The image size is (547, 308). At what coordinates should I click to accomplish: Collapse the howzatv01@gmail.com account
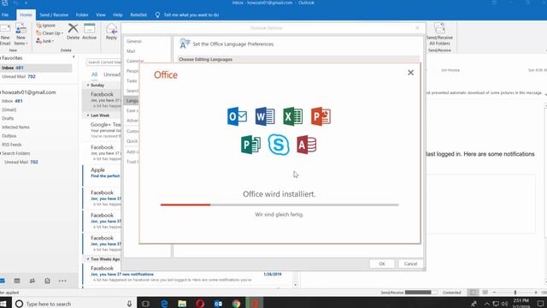pos(1,92)
